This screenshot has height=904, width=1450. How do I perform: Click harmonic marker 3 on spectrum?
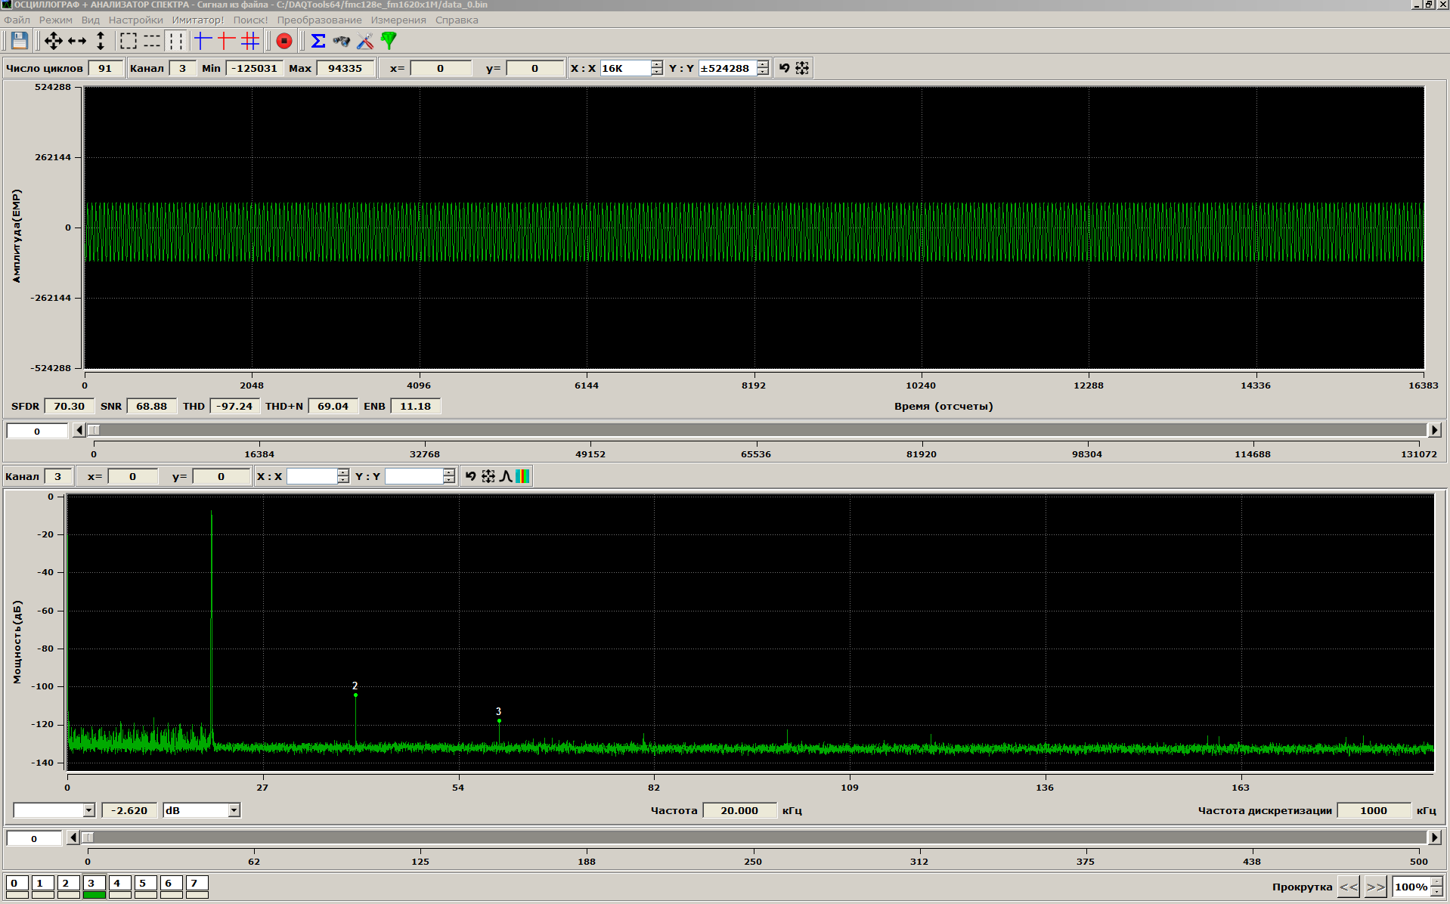499,720
